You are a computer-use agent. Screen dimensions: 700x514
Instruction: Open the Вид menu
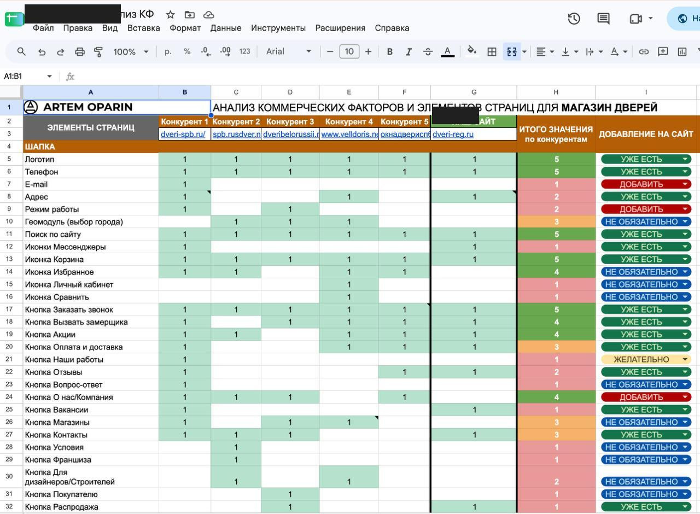point(110,28)
